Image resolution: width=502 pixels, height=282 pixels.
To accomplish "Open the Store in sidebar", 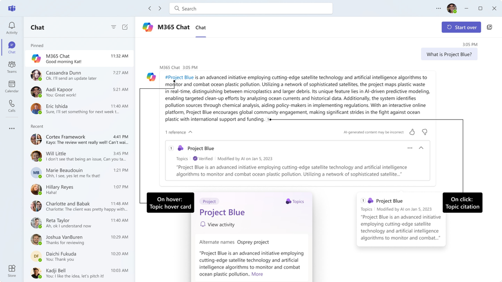I will [x=12, y=271].
